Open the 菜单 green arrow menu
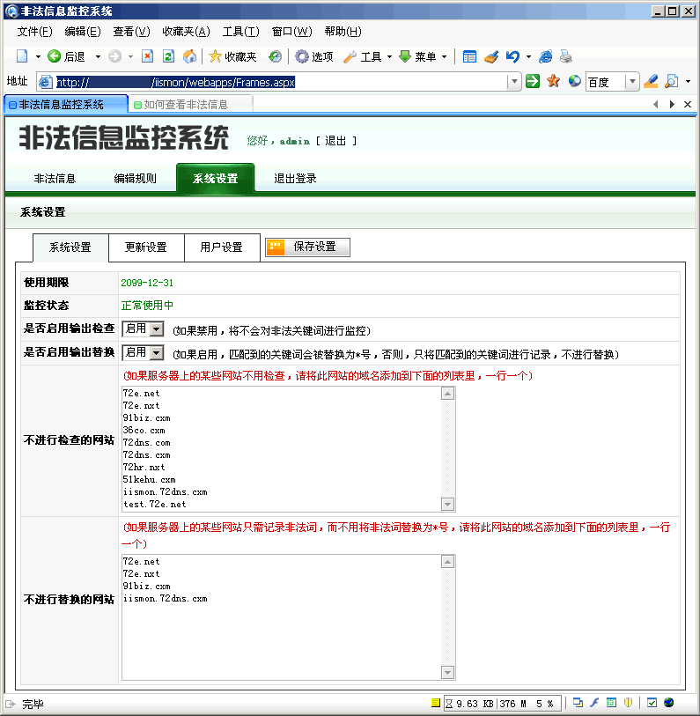 click(418, 56)
